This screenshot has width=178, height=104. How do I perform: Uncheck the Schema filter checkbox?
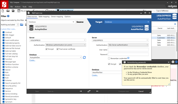coord(3,80)
